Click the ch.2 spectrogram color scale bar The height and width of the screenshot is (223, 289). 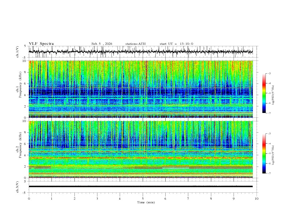pyautogui.click(x=264, y=153)
